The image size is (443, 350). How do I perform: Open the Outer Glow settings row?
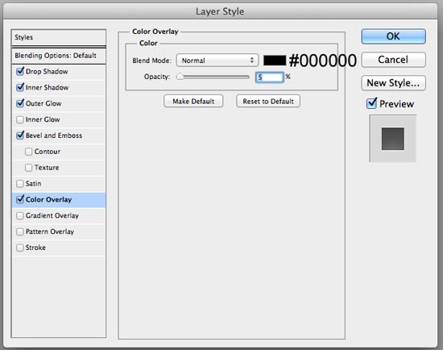[x=59, y=103]
